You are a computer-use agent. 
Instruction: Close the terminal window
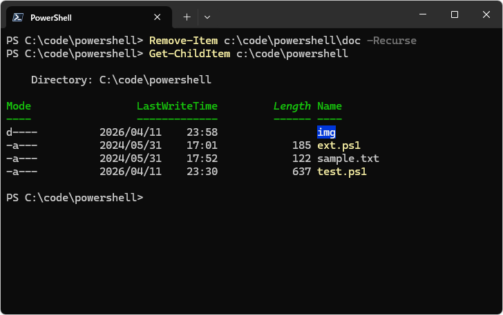[x=486, y=14]
